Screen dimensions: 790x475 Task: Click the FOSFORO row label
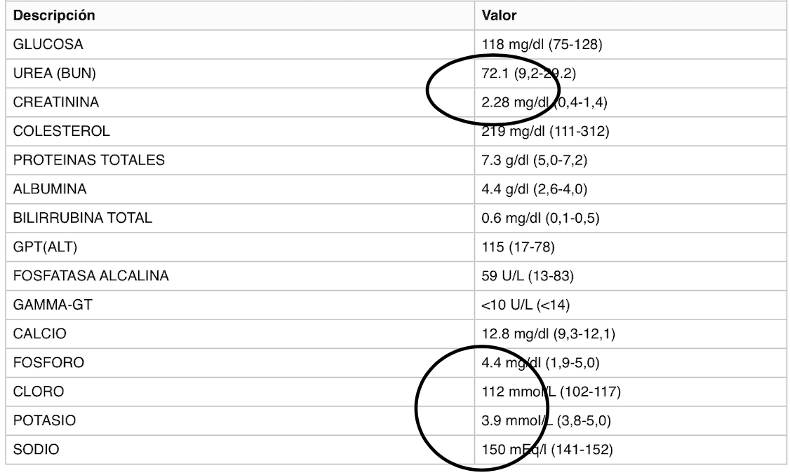[x=48, y=363]
